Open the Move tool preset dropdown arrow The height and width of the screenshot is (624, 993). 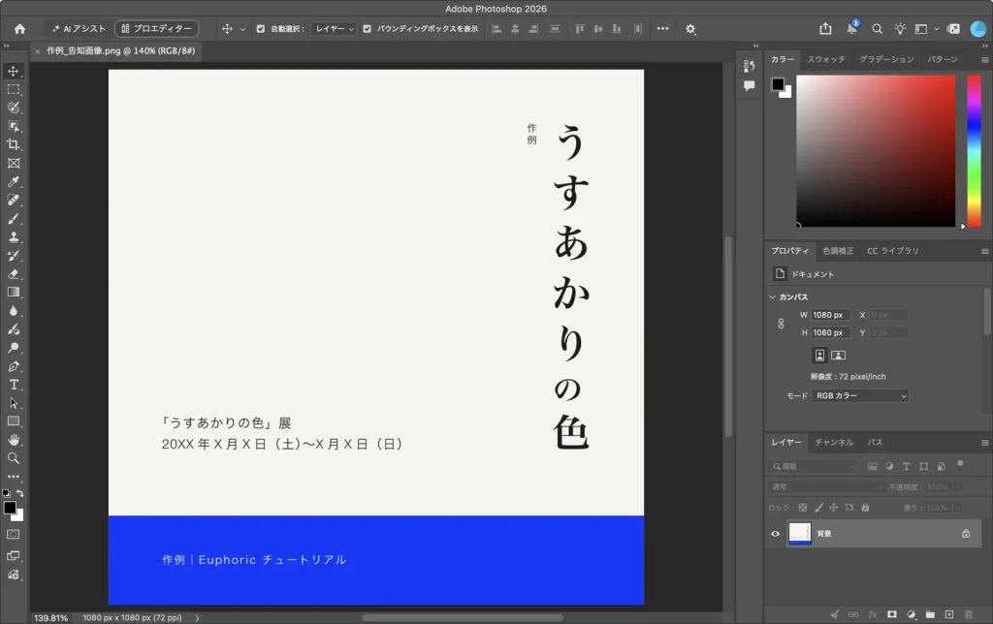(242, 29)
